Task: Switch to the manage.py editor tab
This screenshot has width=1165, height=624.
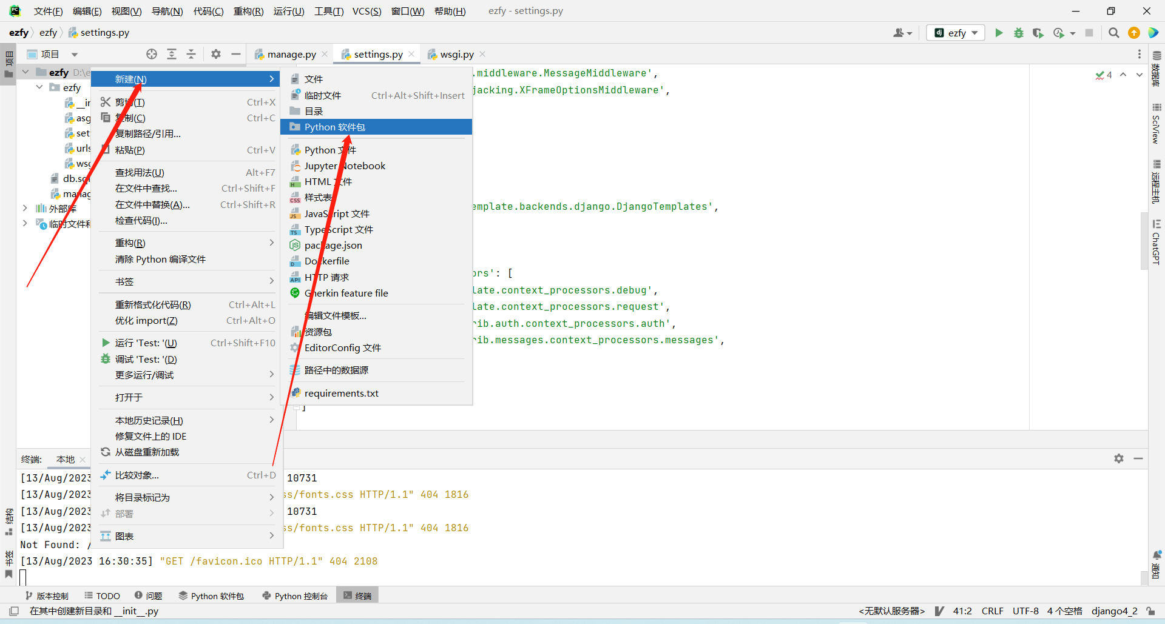Action: point(291,54)
